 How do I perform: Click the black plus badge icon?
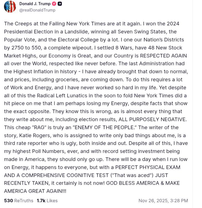click(60, 4)
